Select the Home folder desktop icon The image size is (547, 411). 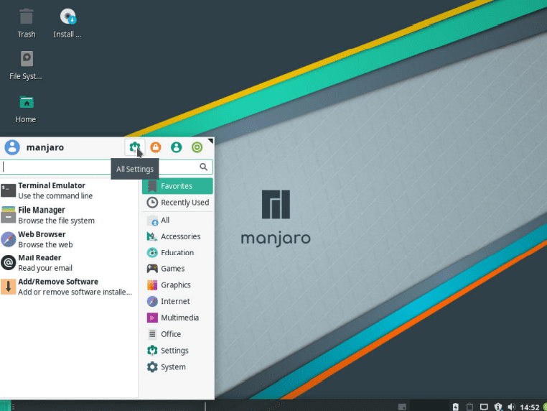pos(26,109)
